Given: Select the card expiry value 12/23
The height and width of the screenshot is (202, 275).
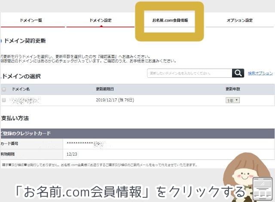Looking at the screenshot, I should coord(72,154).
